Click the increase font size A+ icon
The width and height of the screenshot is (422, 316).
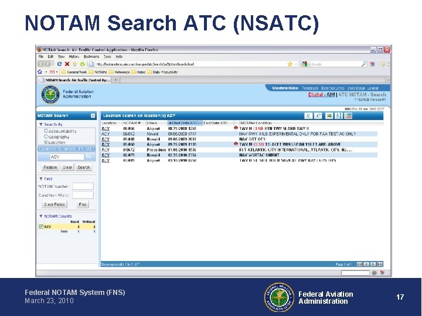click(x=318, y=116)
